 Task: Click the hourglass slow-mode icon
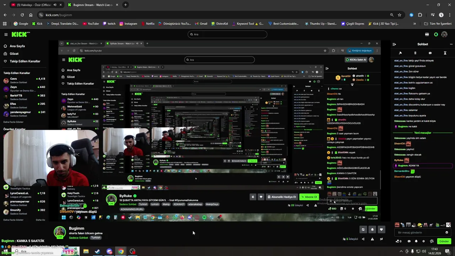pos(445,53)
